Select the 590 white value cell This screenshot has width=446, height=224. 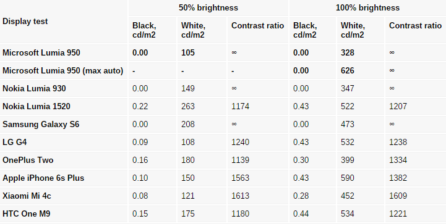pos(347,178)
